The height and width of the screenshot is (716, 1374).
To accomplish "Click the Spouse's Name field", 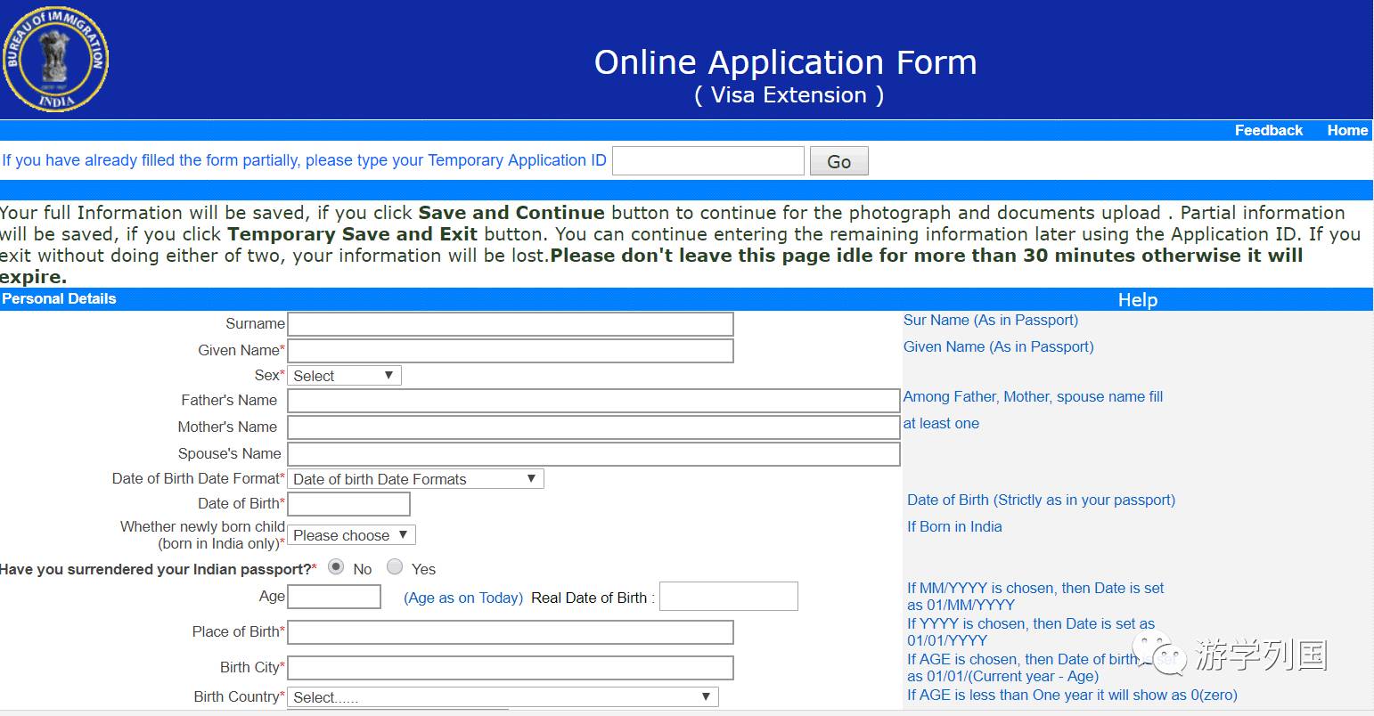I will (593, 454).
